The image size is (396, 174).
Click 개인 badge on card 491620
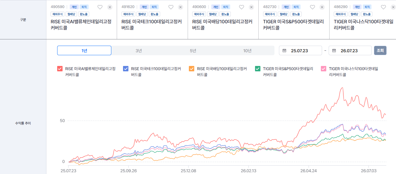pos(145,7)
